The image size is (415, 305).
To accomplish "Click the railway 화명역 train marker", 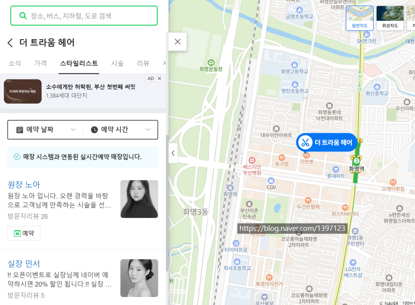I will pos(230,188).
